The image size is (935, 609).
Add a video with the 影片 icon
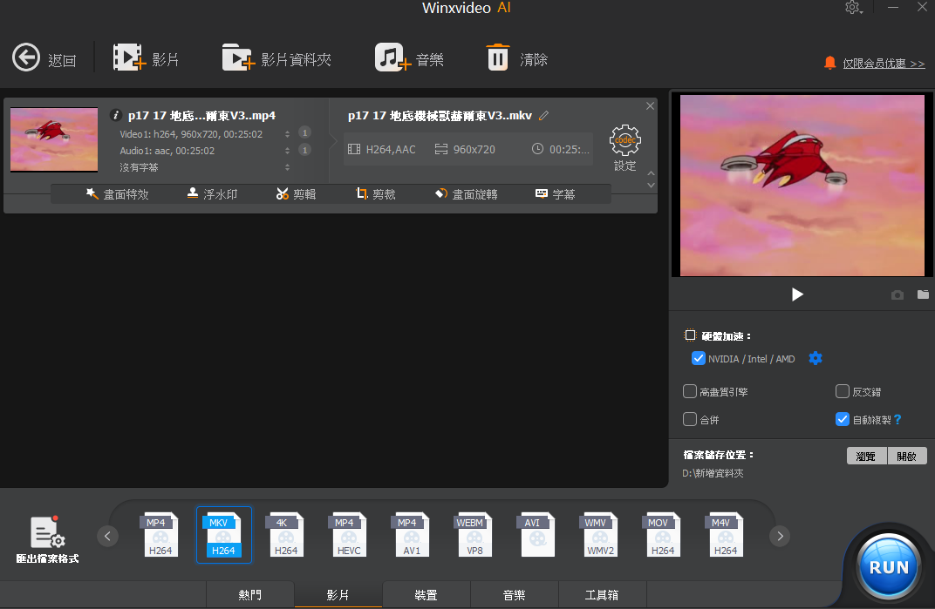coord(127,58)
